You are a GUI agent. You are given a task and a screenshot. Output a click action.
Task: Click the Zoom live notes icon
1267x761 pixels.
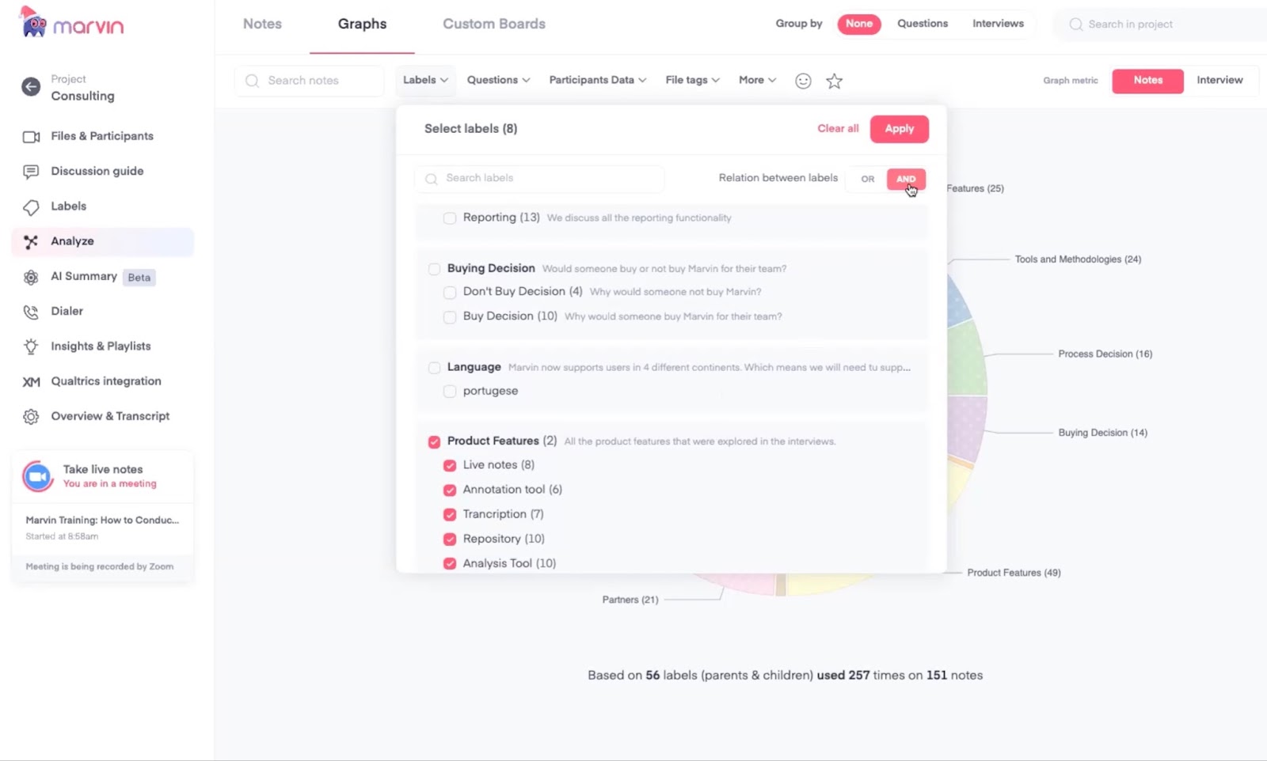37,476
